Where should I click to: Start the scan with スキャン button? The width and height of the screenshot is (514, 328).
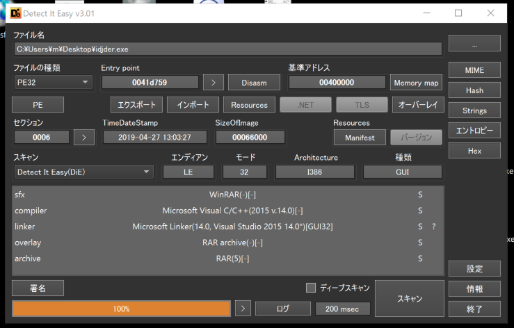coord(410,299)
